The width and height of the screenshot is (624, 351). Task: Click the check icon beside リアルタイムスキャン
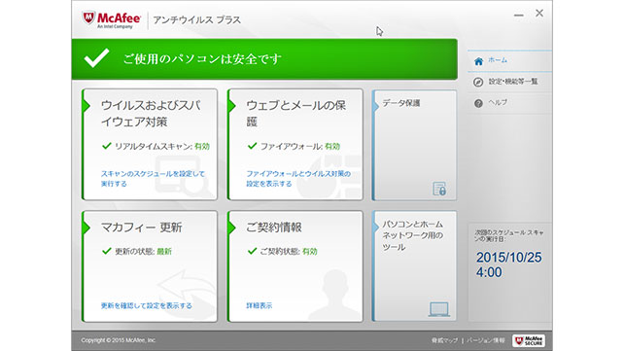point(106,146)
